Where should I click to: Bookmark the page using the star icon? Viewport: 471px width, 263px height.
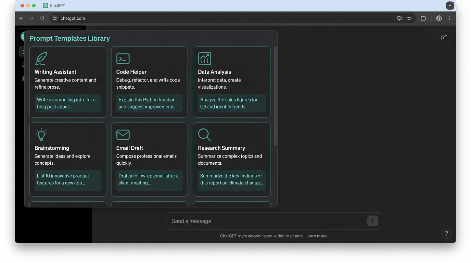click(409, 18)
